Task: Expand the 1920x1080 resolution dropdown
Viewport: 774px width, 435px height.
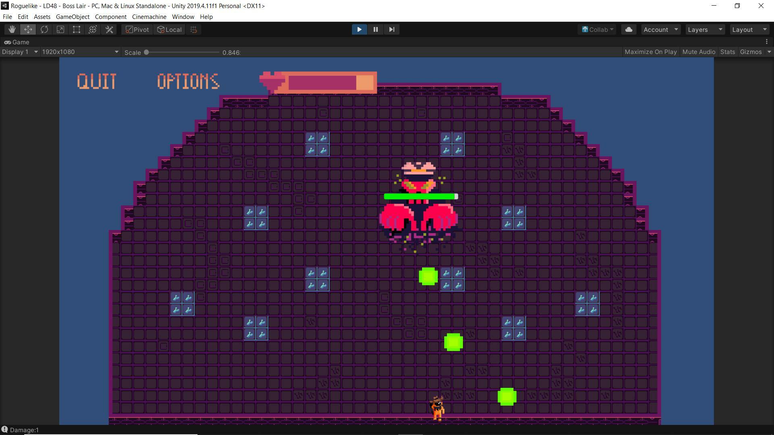Action: tap(80, 52)
